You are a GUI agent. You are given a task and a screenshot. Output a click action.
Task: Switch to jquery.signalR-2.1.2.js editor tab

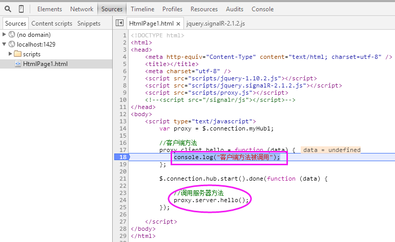tap(216, 24)
